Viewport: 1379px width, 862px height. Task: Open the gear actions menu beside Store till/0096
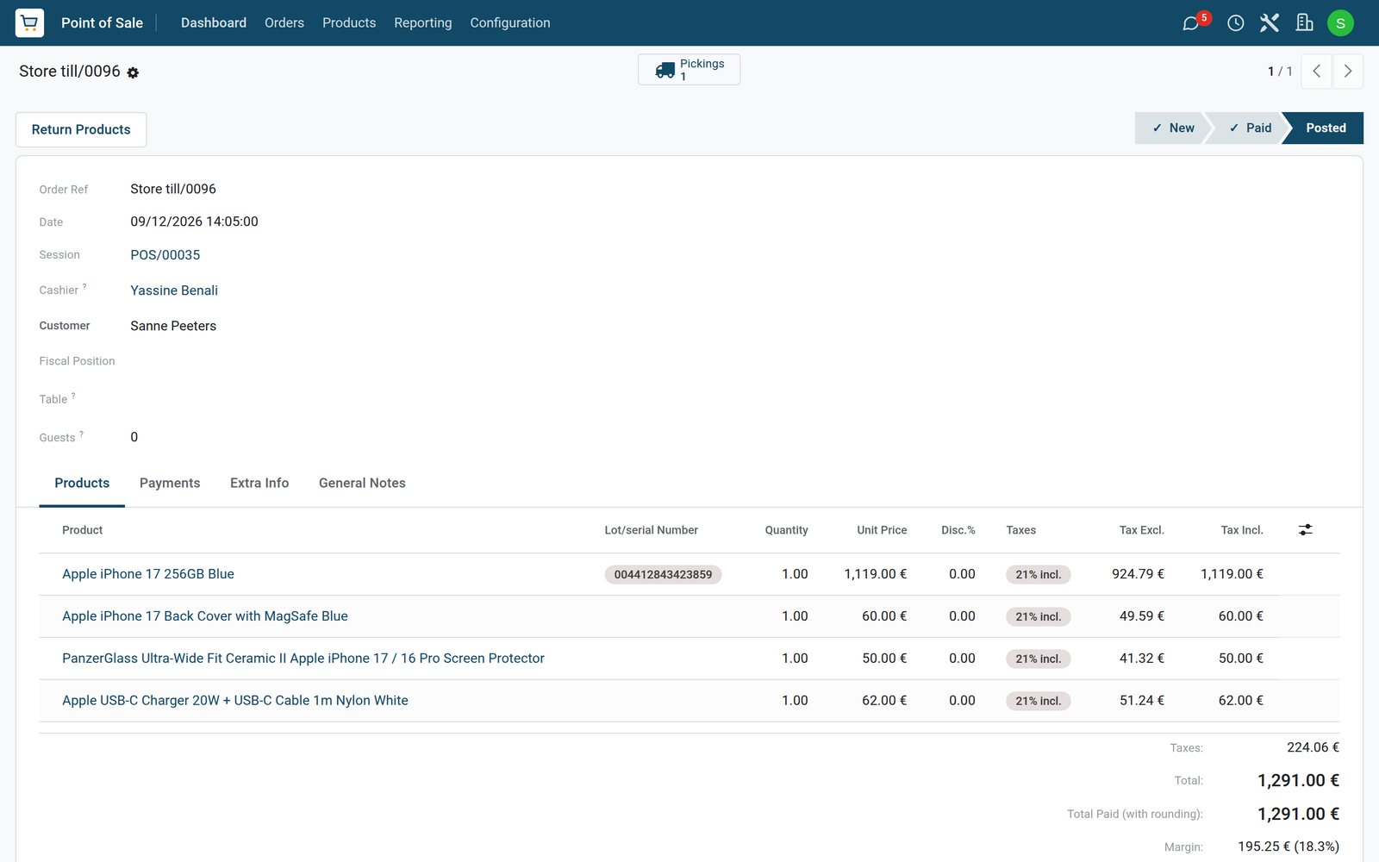[133, 72]
